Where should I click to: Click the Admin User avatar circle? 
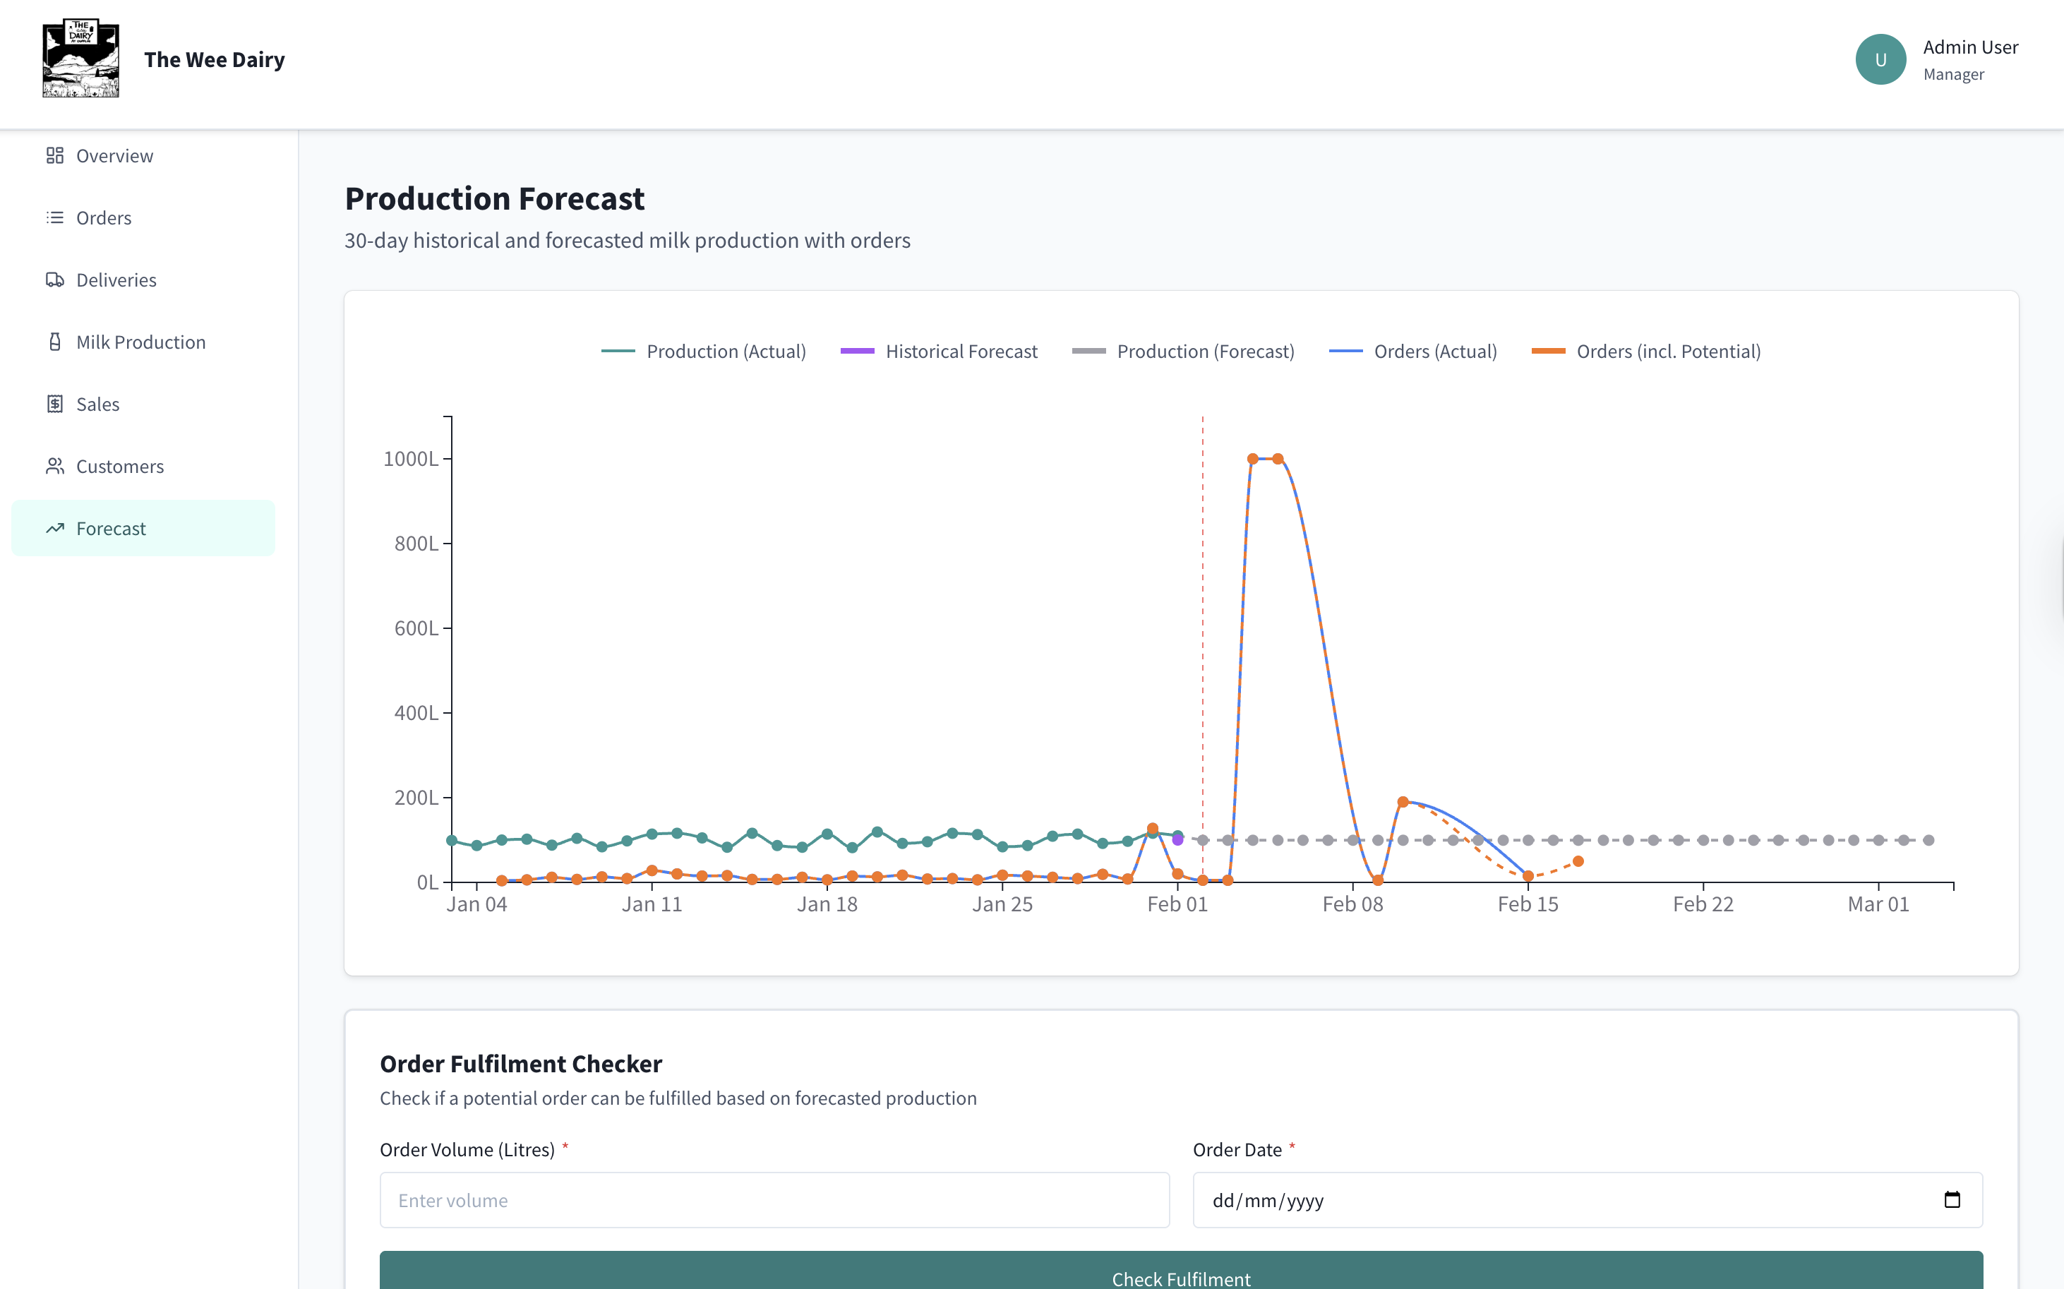tap(1880, 59)
